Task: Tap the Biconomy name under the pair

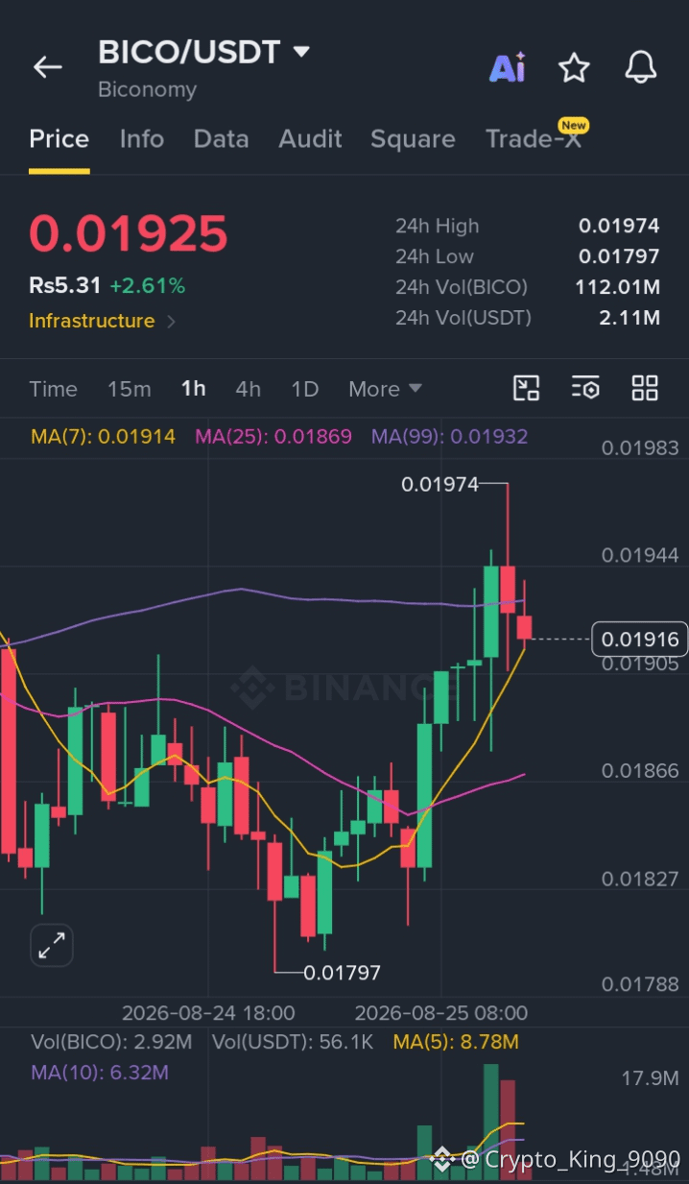Action: pyautogui.click(x=147, y=90)
